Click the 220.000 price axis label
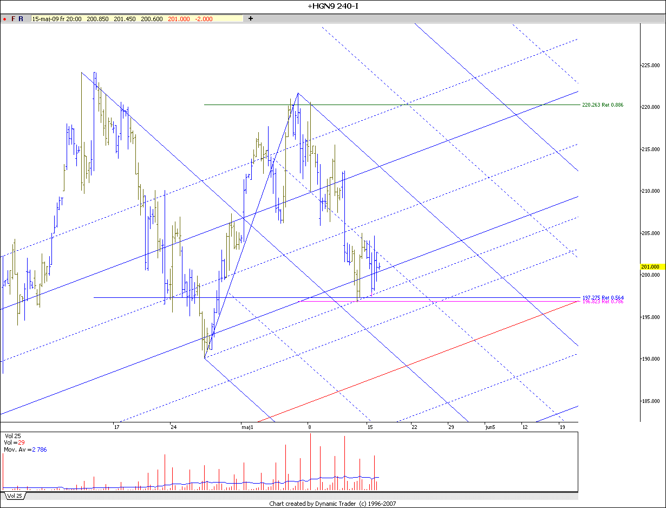This screenshot has width=666, height=508. tap(650, 107)
